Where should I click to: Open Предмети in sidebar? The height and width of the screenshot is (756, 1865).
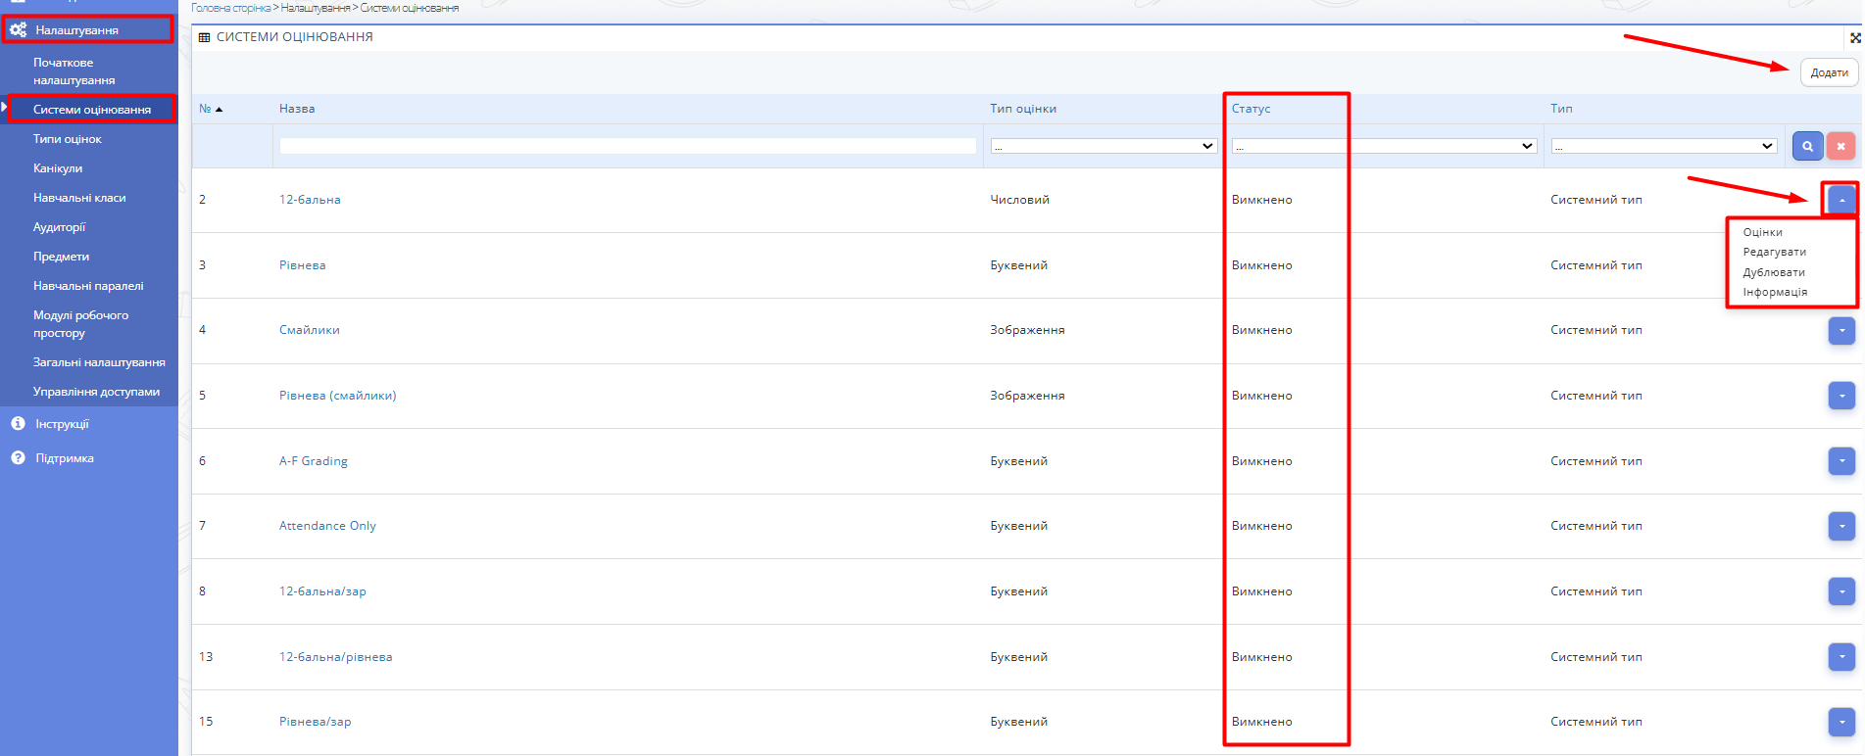[61, 257]
